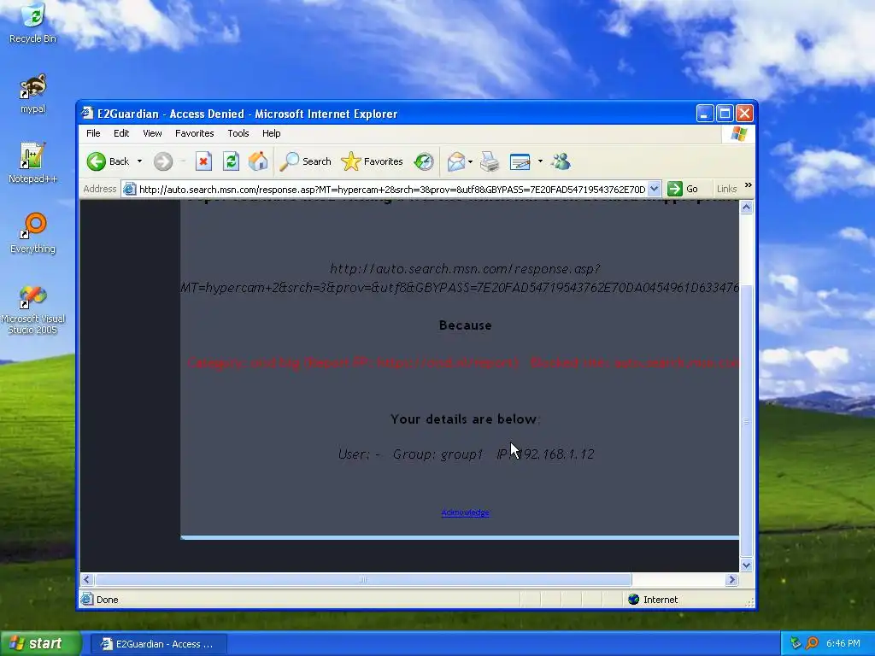
Task: Click in the Address URL field
Action: pyautogui.click(x=391, y=189)
